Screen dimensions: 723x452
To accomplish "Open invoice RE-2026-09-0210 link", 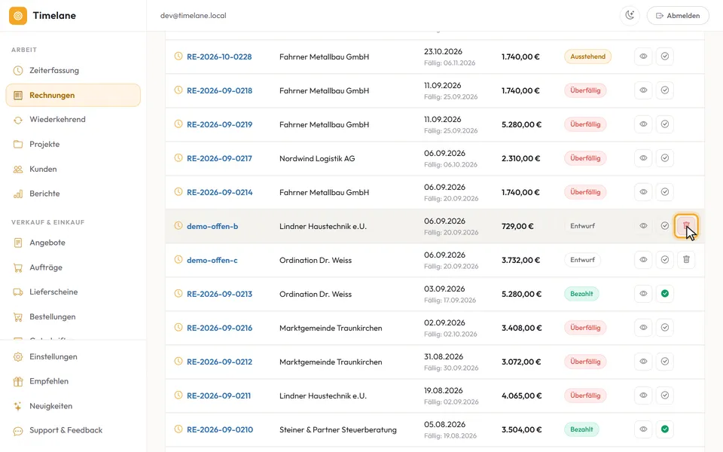I will point(220,430).
